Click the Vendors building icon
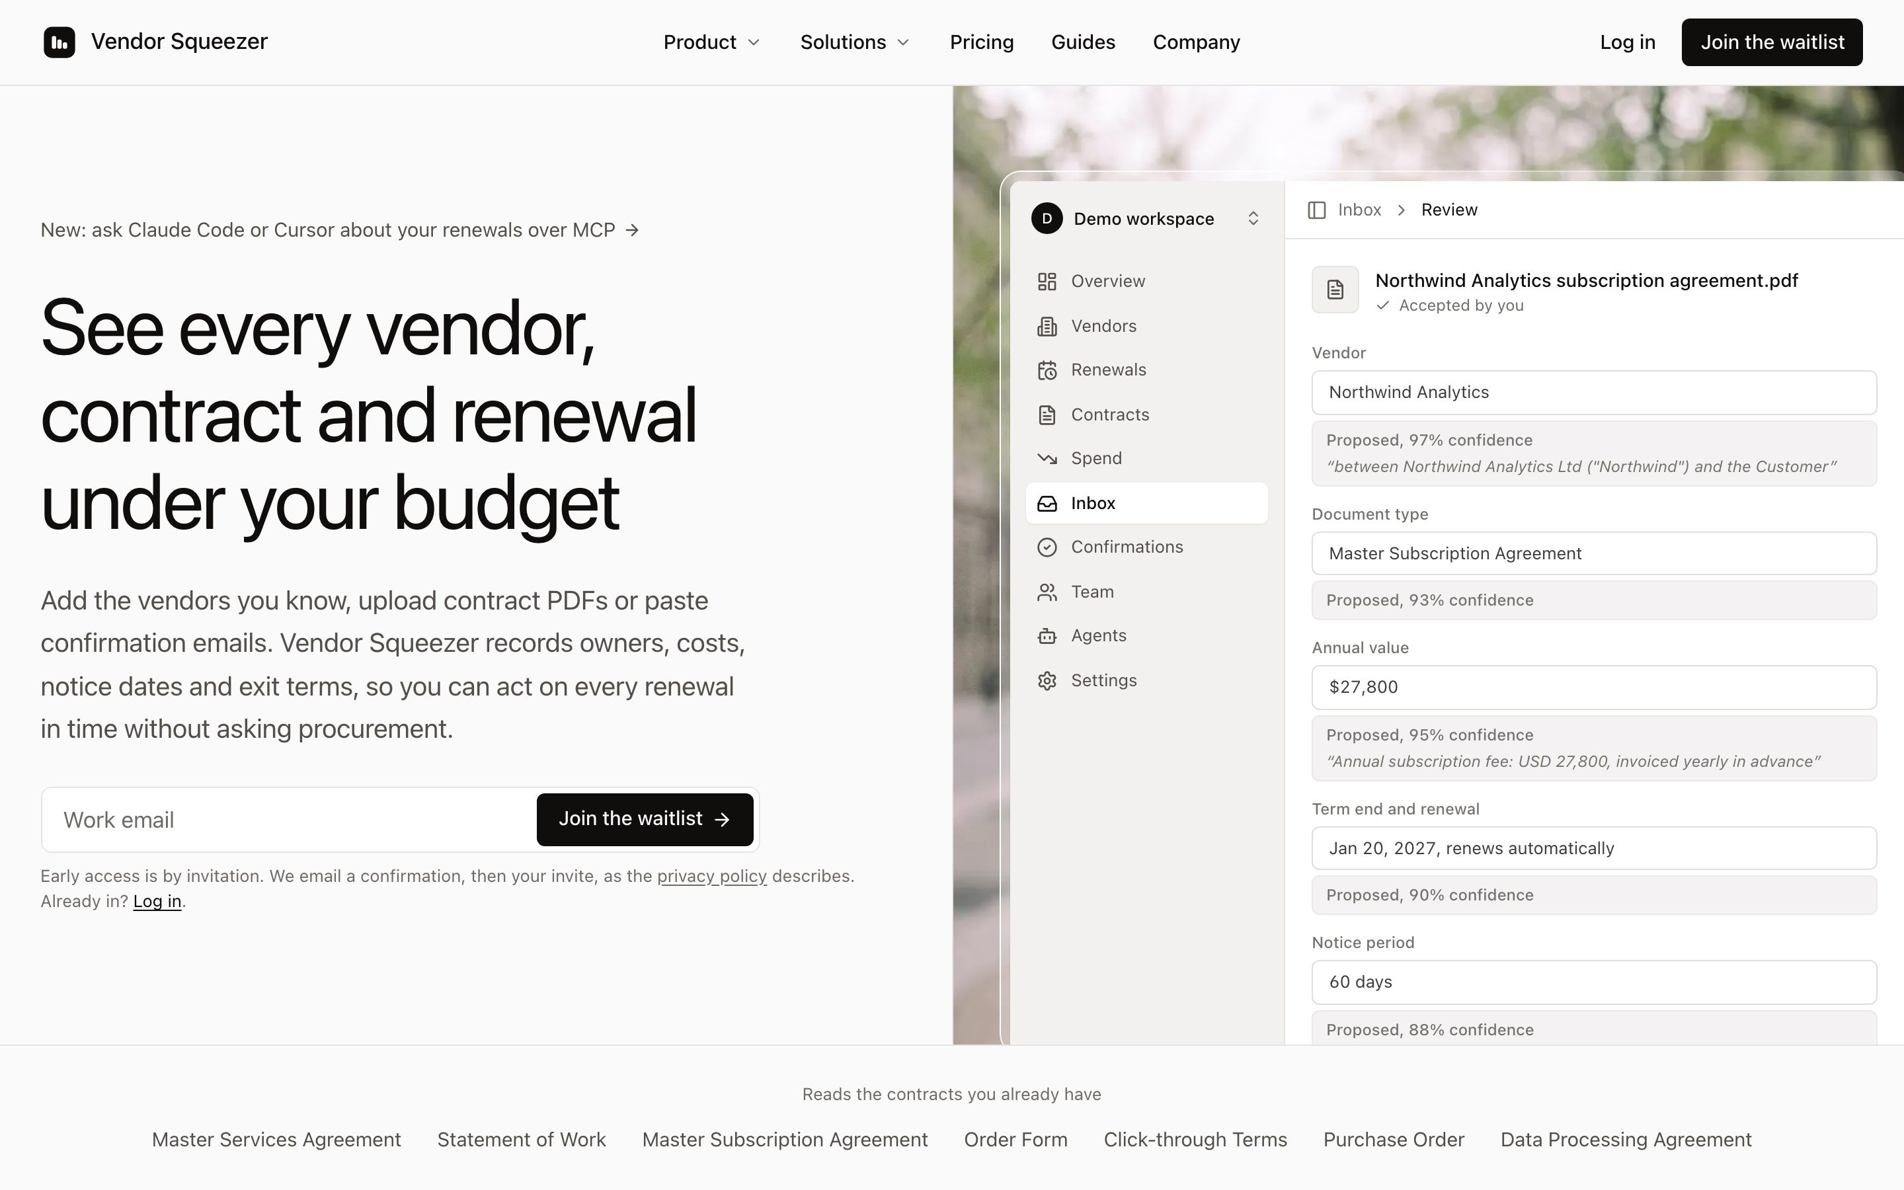This screenshot has height=1190, width=1904. coord(1047,326)
